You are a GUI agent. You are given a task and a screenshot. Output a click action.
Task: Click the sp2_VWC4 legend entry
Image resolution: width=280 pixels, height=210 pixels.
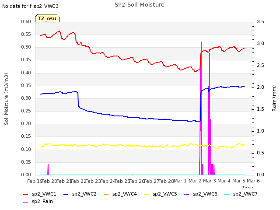coord(120,194)
